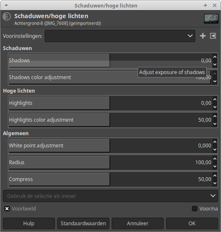This screenshot has height=232, width=221.
Task: Enable the Voor/na split view checkbox
Action: coord(194,209)
